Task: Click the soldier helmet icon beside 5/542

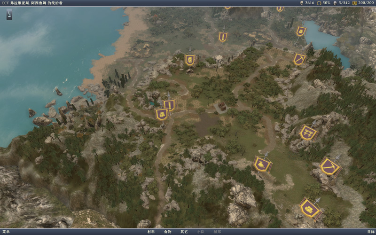Action: (335, 3)
